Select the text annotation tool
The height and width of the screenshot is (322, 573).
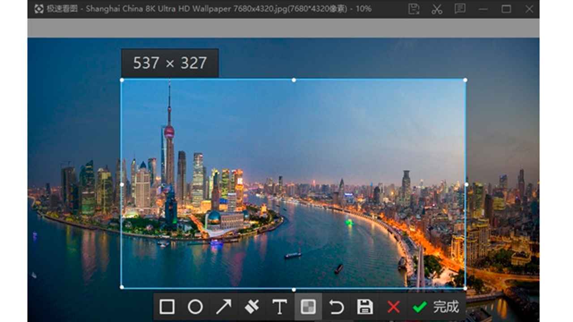(279, 307)
